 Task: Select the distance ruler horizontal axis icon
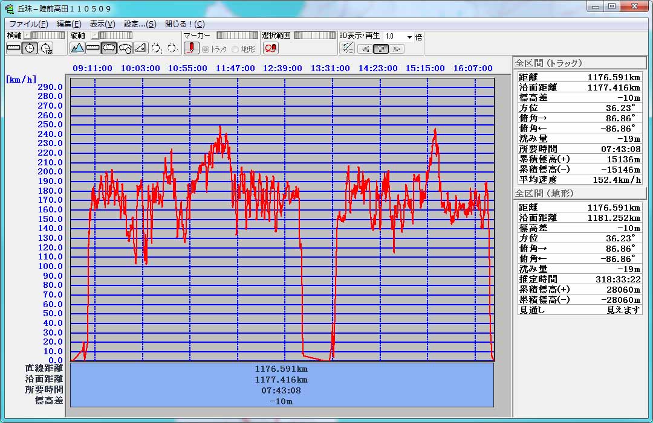pos(14,48)
